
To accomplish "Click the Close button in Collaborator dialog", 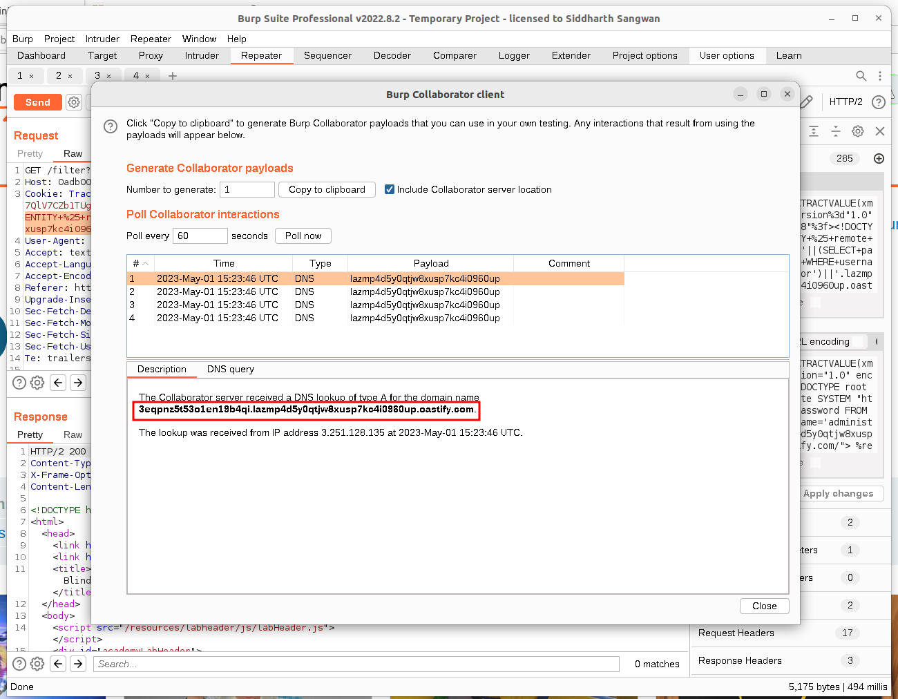I will click(x=765, y=606).
